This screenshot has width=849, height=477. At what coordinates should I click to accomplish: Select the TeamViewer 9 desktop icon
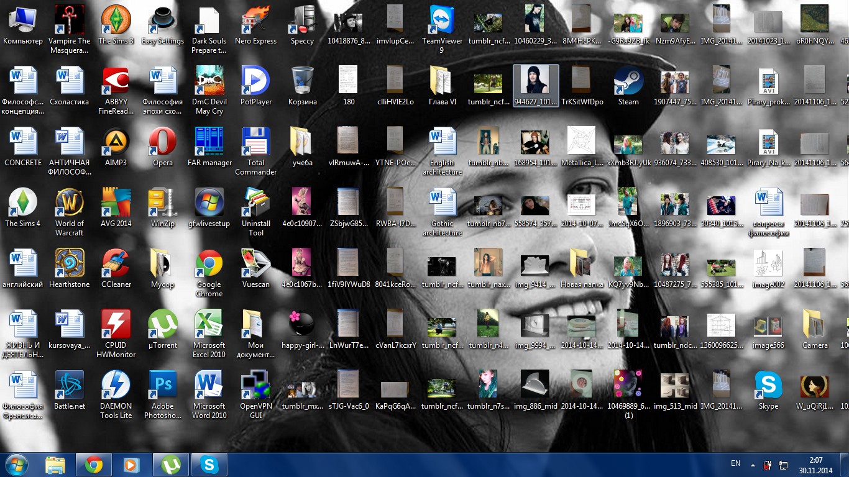442,20
